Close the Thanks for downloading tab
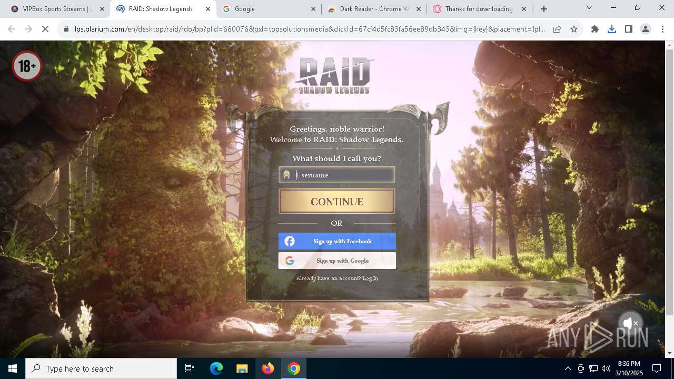 [524, 9]
